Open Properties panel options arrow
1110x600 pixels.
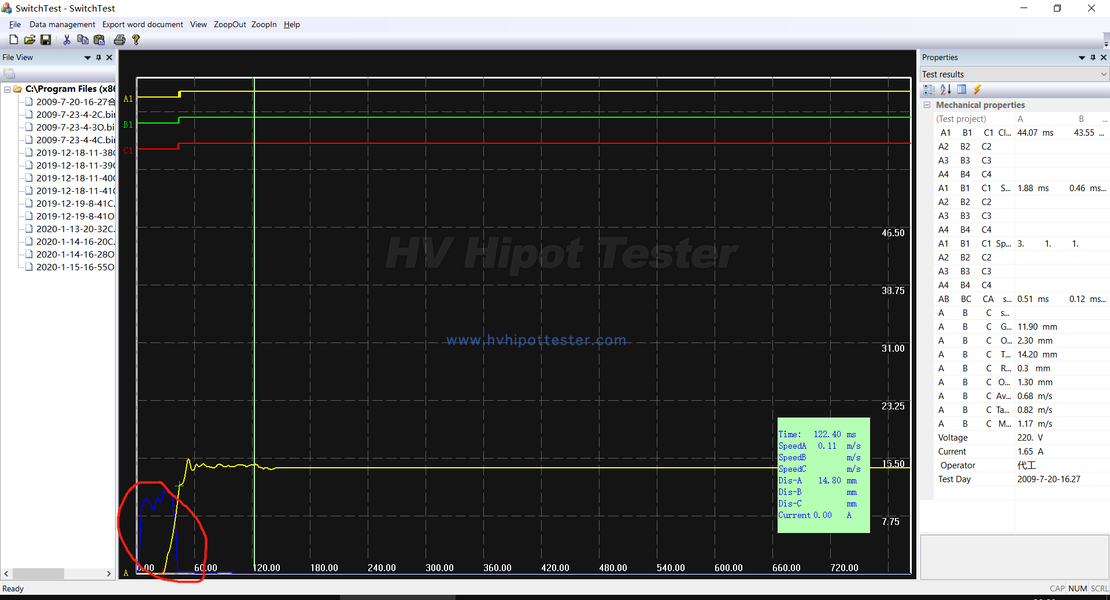pos(1082,57)
